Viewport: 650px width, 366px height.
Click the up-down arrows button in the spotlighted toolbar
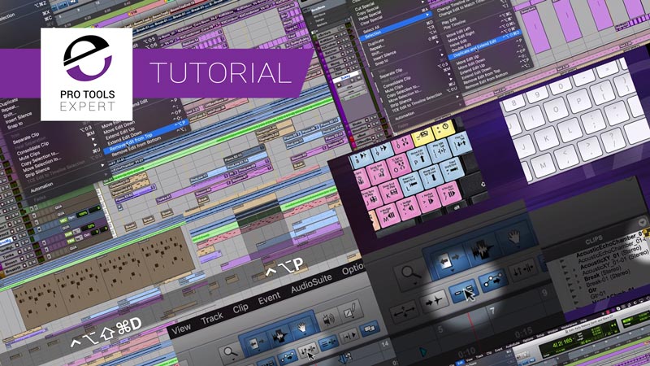522,268
